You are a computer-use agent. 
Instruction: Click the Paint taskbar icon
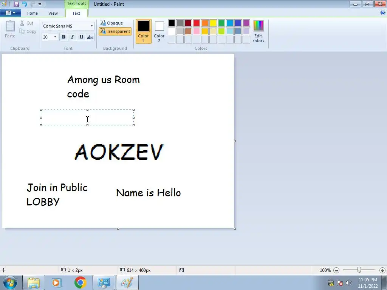[x=127, y=282]
